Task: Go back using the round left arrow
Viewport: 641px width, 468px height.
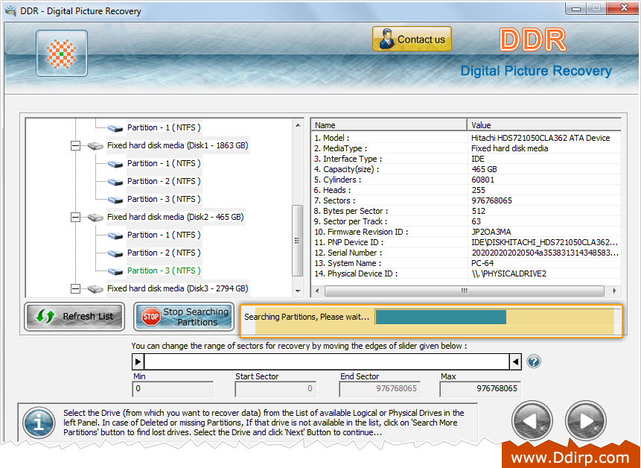Action: pos(532,421)
